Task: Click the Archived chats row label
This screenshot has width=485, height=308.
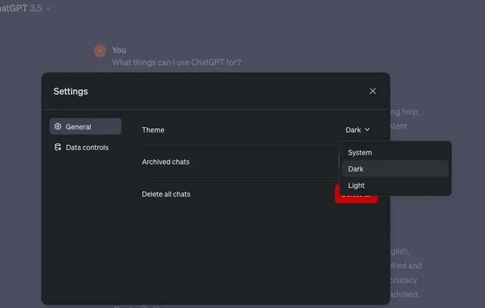Action: [x=166, y=162]
